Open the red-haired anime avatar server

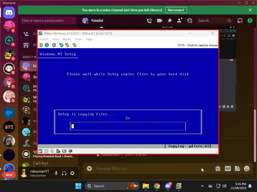coord(9,82)
